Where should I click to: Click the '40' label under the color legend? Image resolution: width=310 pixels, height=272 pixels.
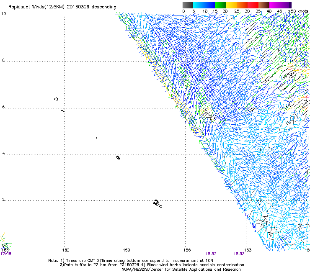[x=269, y=11]
